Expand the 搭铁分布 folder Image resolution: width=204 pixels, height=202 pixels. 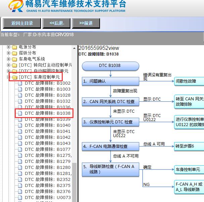pos(8,53)
